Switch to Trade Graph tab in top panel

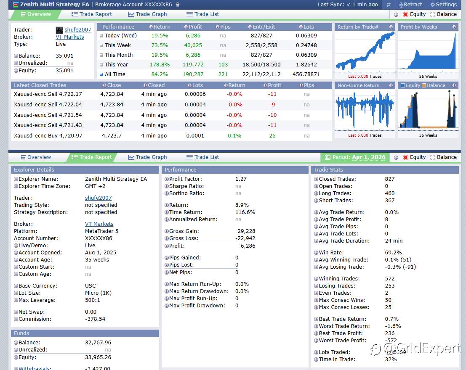click(x=147, y=14)
